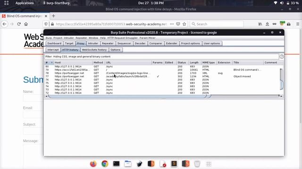This screenshot has width=302, height=169.
Task: Switch to the Target tab
Action: point(69,44)
